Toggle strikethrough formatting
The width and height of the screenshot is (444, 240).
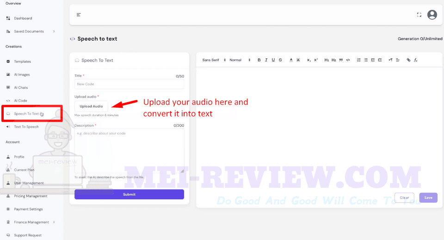280,60
